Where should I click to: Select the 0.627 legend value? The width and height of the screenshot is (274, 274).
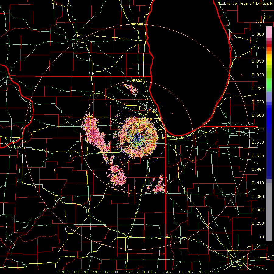pos(258,129)
